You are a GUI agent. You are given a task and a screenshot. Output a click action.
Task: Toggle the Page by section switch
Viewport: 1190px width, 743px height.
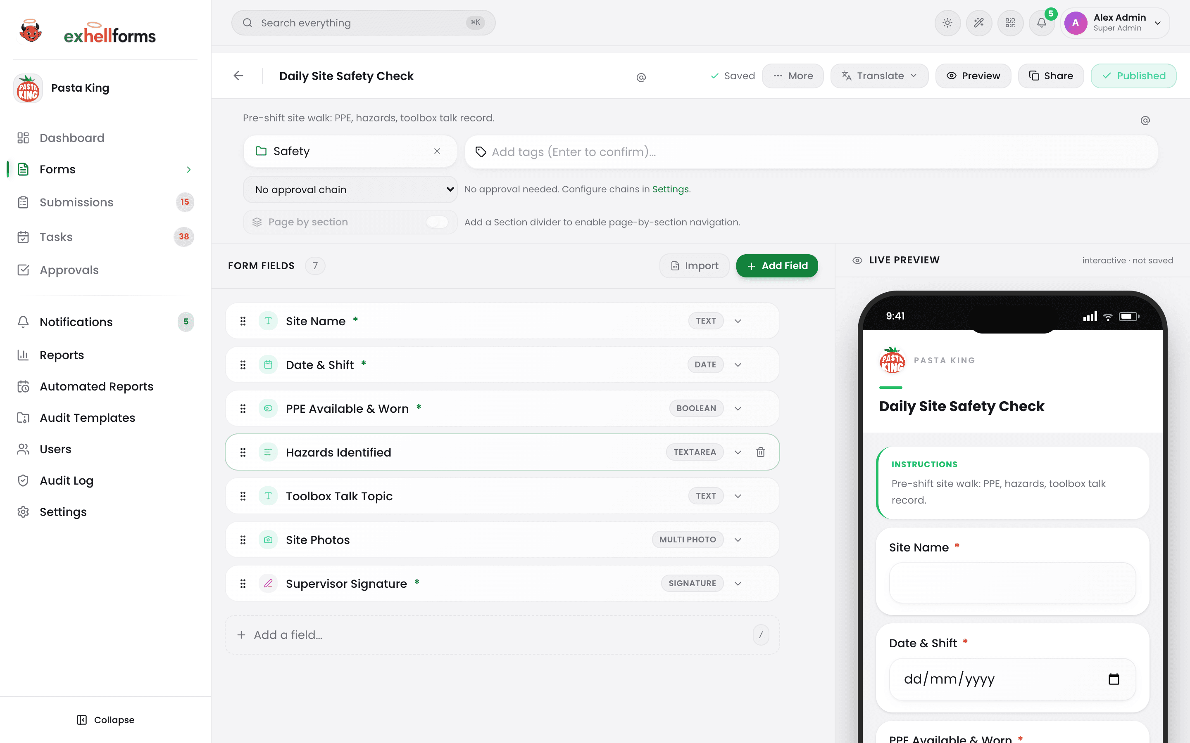pyautogui.click(x=437, y=222)
